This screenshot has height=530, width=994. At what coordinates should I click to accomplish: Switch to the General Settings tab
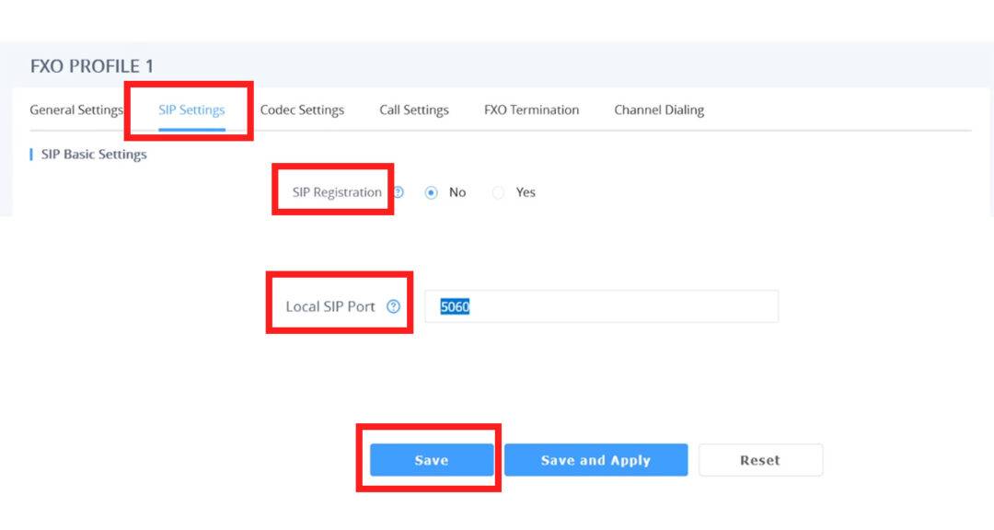click(76, 109)
